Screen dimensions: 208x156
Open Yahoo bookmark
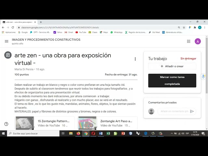click(x=58, y=32)
